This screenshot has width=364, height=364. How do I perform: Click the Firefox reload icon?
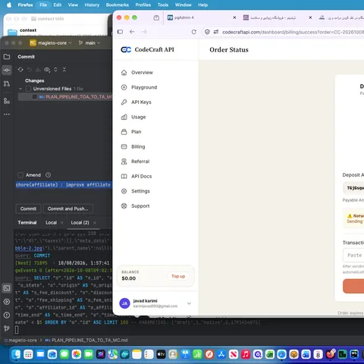pyautogui.click(x=194, y=32)
